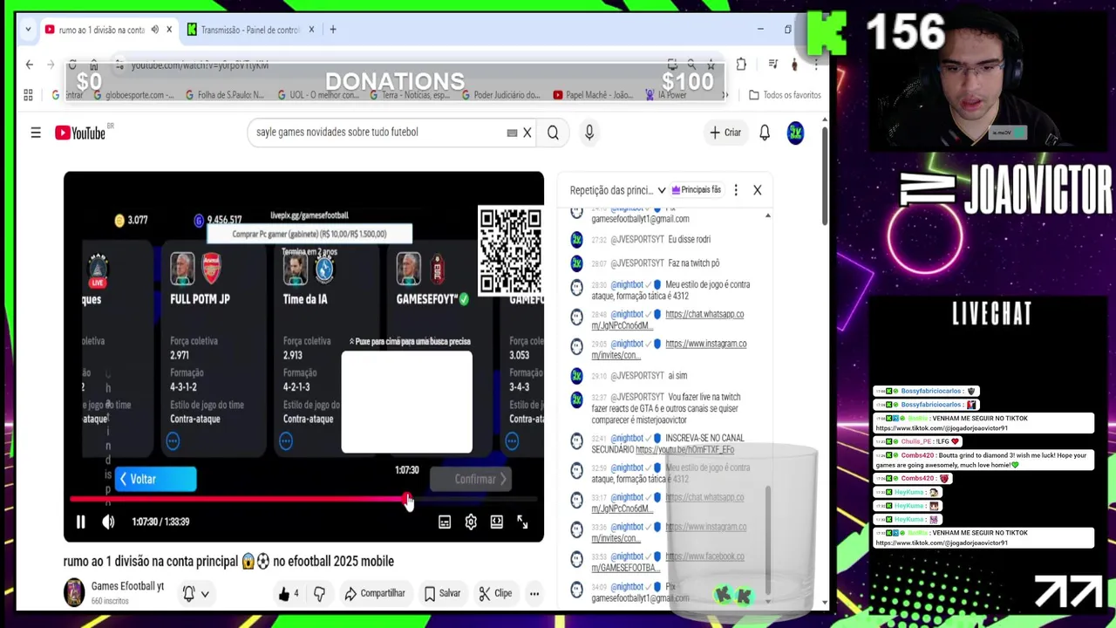Open the virtual keyboard in search box
The image size is (1116, 628).
512,133
